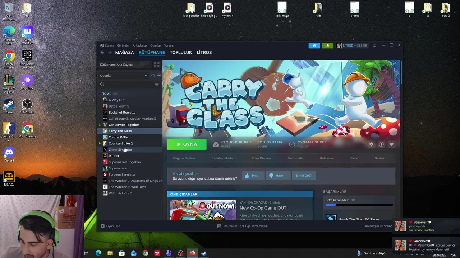Screen dimensions: 460x258
Task: Open the Google Chrome desktop shortcut
Action: click(9, 60)
